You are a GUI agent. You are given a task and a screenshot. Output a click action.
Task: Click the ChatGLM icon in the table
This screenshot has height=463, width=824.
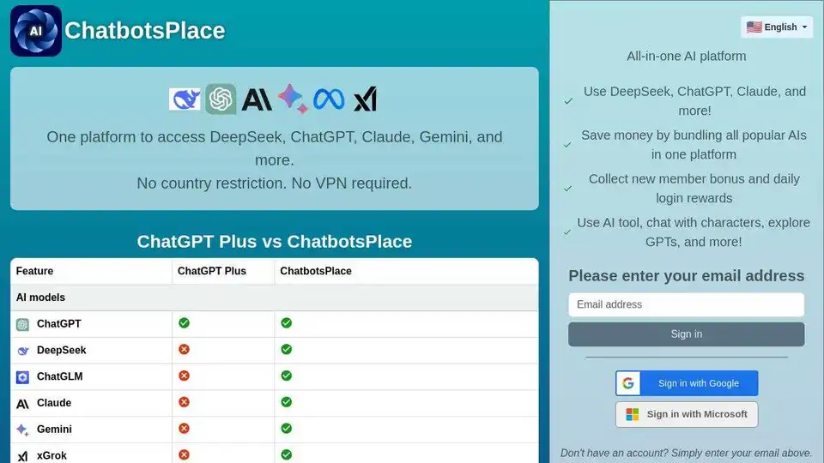pos(22,377)
